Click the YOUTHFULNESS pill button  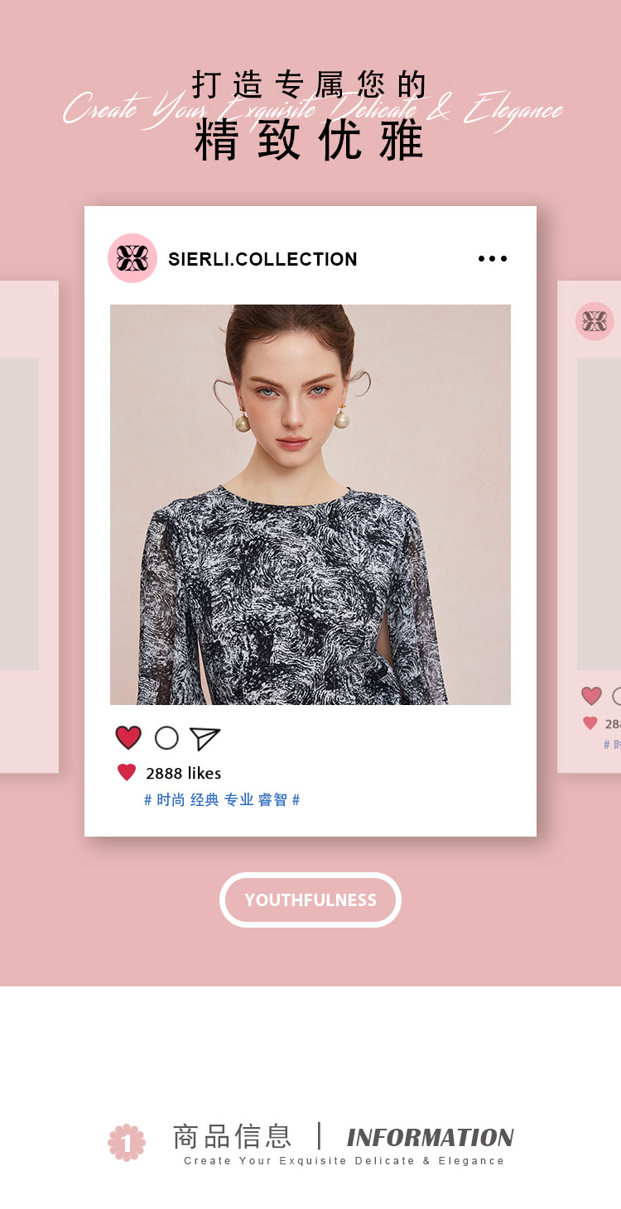click(x=310, y=900)
